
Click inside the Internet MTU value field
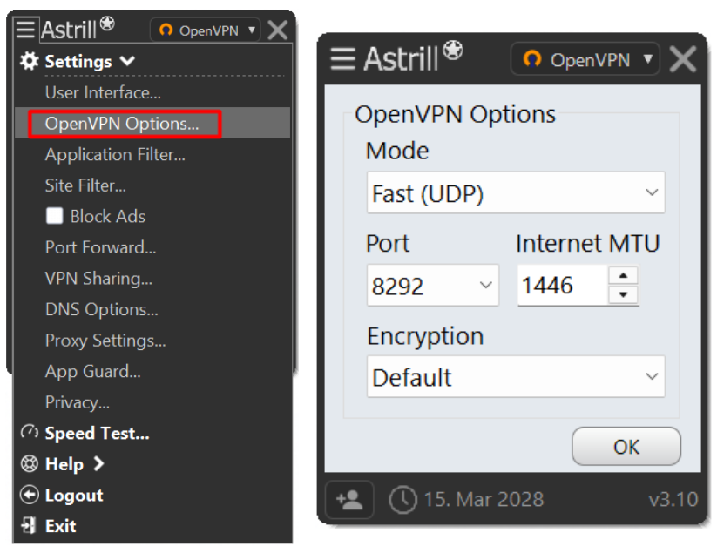click(x=563, y=285)
